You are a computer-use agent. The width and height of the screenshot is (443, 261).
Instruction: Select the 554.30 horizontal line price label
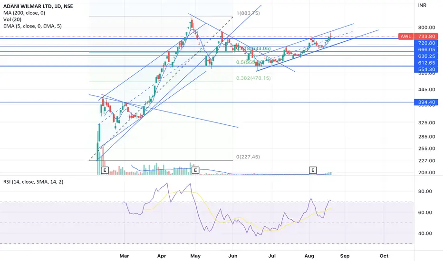tap(426, 69)
